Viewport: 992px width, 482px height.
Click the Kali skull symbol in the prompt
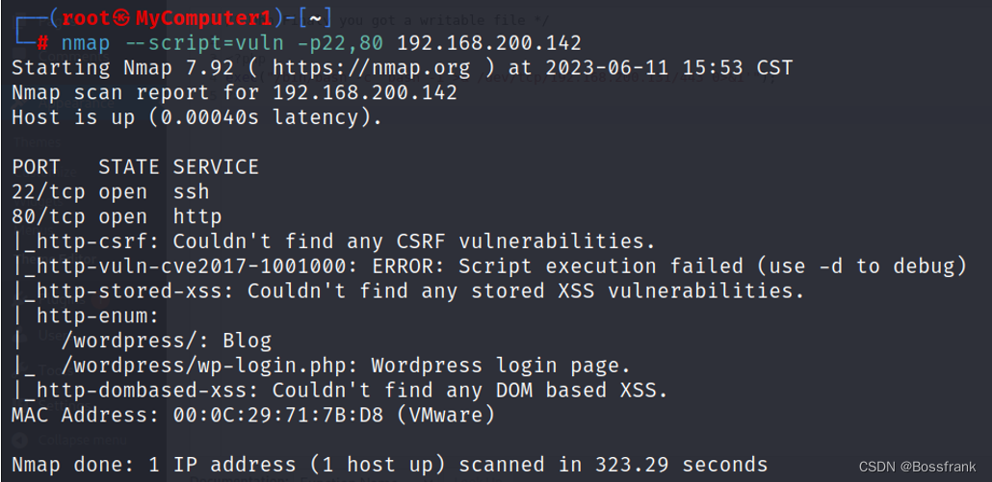pos(122,17)
